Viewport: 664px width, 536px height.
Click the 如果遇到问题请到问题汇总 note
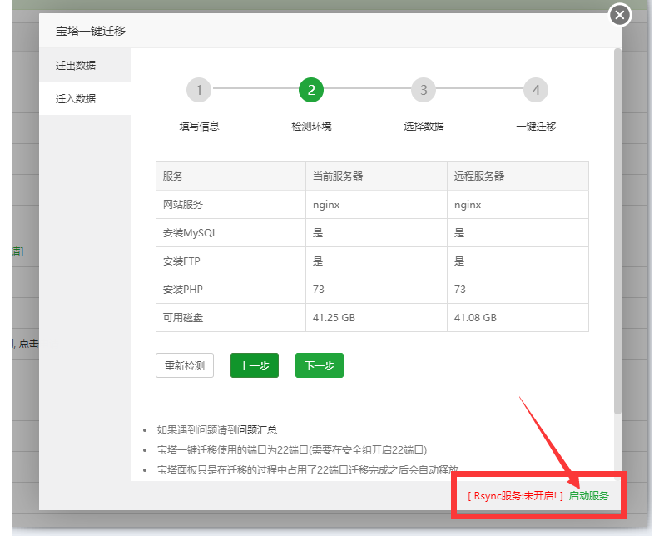[217, 430]
